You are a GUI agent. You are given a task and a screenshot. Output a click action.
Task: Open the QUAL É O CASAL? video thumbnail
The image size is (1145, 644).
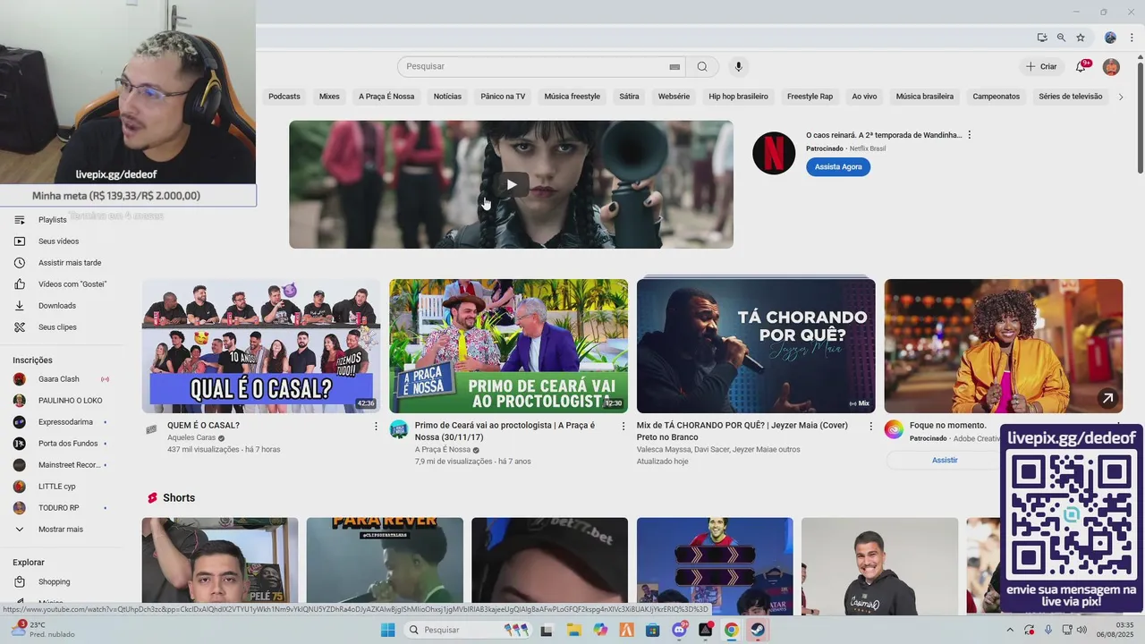(x=261, y=346)
